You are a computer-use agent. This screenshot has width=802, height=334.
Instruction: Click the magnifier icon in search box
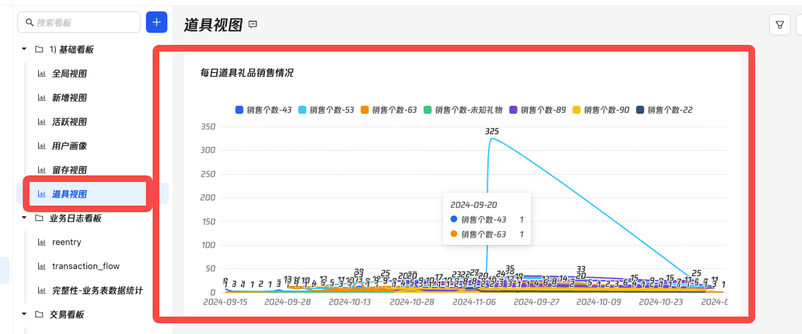coord(29,22)
